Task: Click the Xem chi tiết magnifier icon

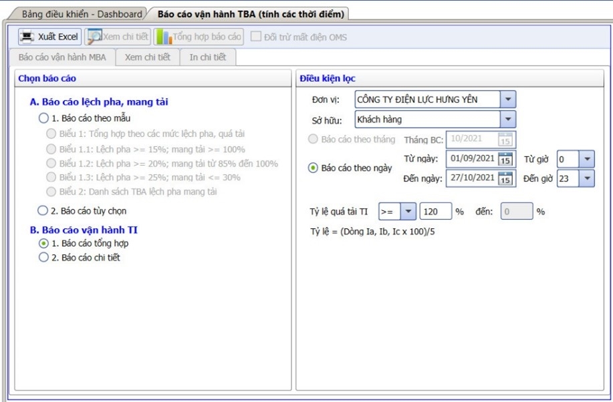Action: (94, 37)
